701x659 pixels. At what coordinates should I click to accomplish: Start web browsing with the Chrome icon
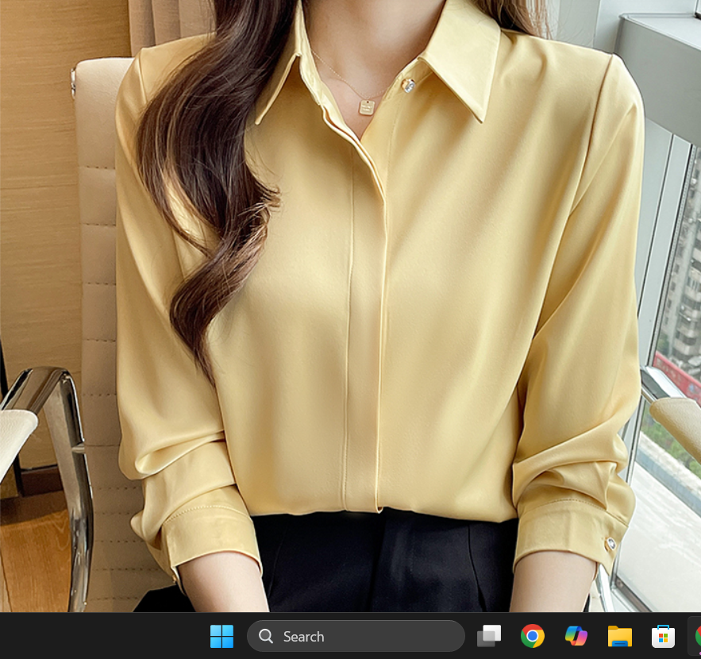click(x=532, y=636)
